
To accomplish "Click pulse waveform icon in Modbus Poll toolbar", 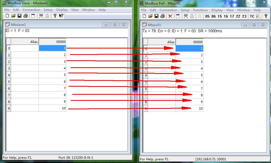I will click(200, 16).
